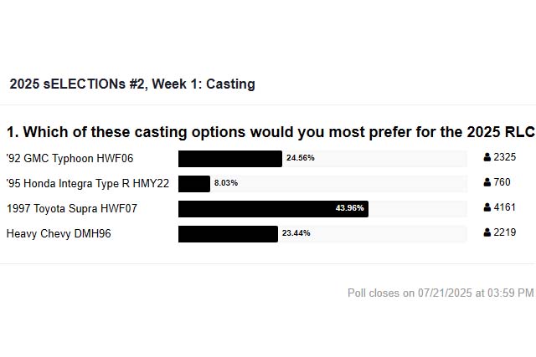Click the 2325 vote count
This screenshot has width=536, height=357.
pos(504,157)
